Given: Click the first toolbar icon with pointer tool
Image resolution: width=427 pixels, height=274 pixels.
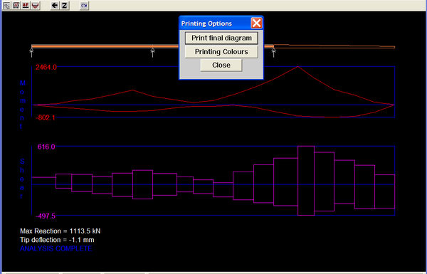Looking at the screenshot, I should coord(7,5).
